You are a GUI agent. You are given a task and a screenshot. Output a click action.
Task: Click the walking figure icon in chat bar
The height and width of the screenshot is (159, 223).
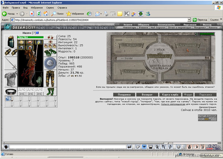click(157, 147)
